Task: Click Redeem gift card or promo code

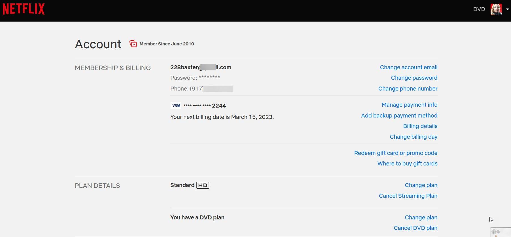Action: click(396, 153)
